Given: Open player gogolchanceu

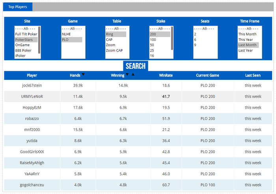Looking at the screenshot, I should click(x=32, y=185).
